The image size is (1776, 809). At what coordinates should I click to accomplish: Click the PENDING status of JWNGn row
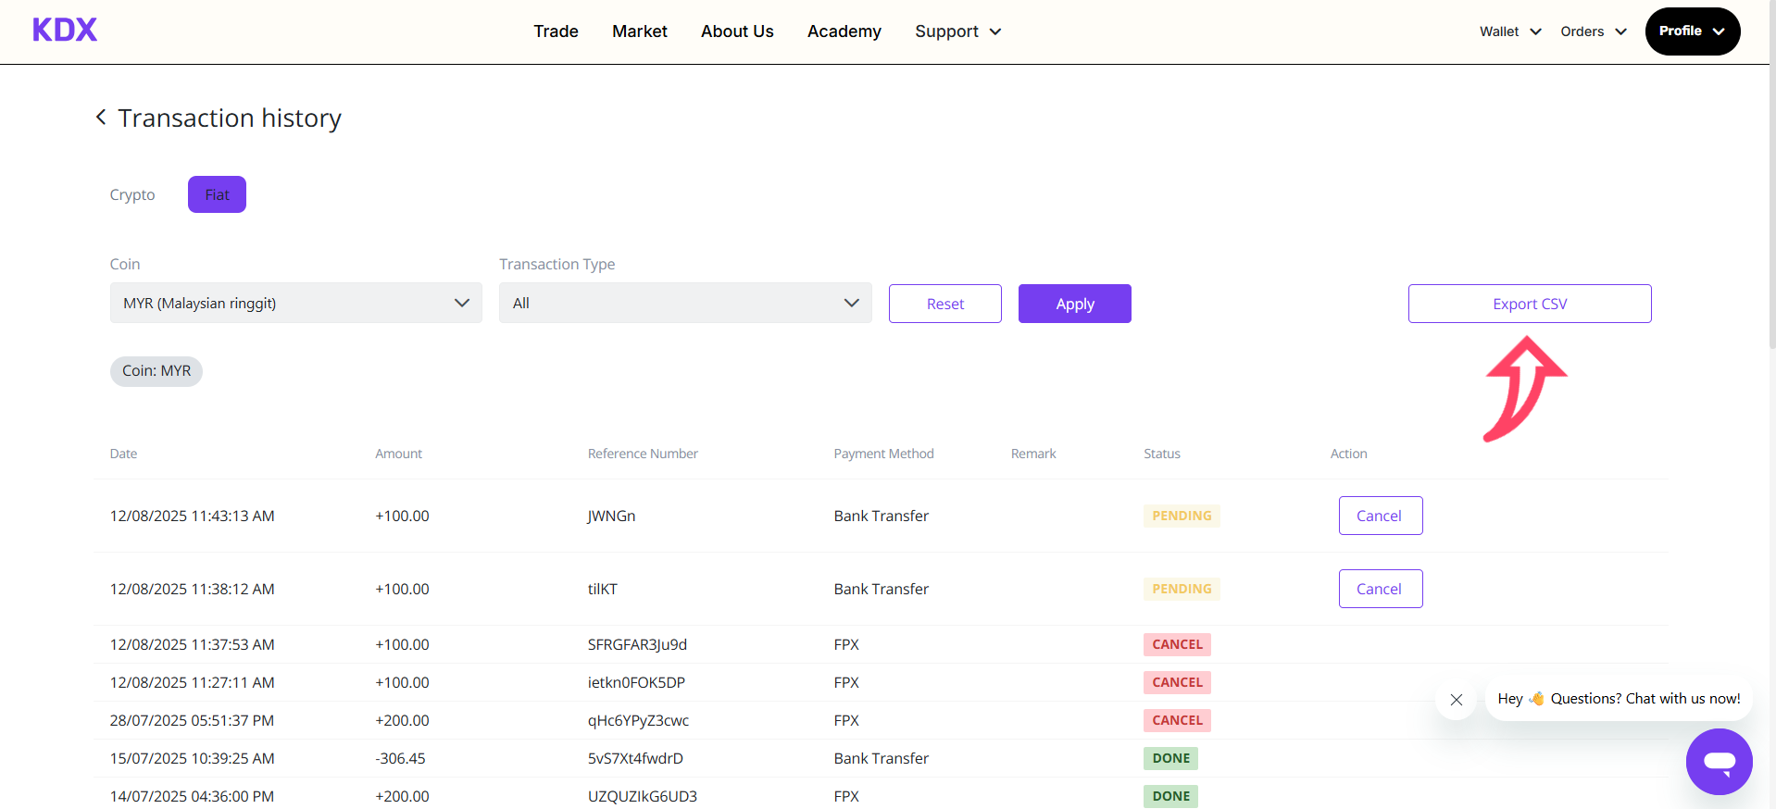point(1182,516)
